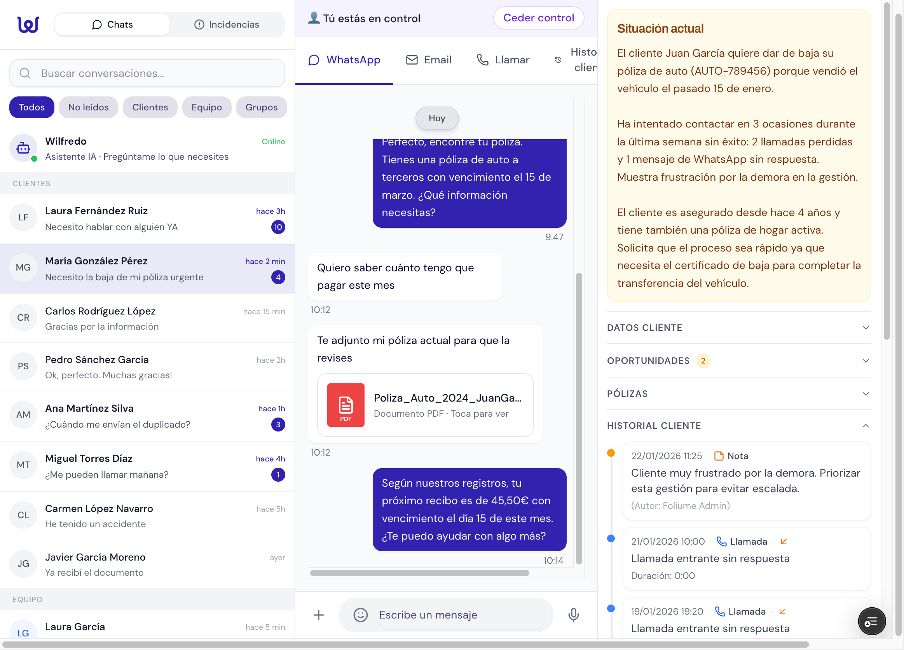Click the microphone voice message icon
Viewport: 904px width, 650px height.
coord(573,615)
